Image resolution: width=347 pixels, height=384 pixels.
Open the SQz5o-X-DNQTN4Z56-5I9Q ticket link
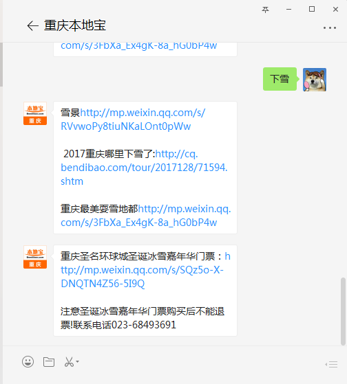(x=145, y=270)
